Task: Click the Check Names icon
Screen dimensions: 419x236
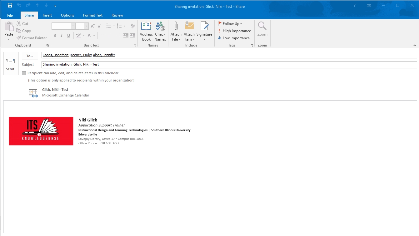Action: (160, 31)
